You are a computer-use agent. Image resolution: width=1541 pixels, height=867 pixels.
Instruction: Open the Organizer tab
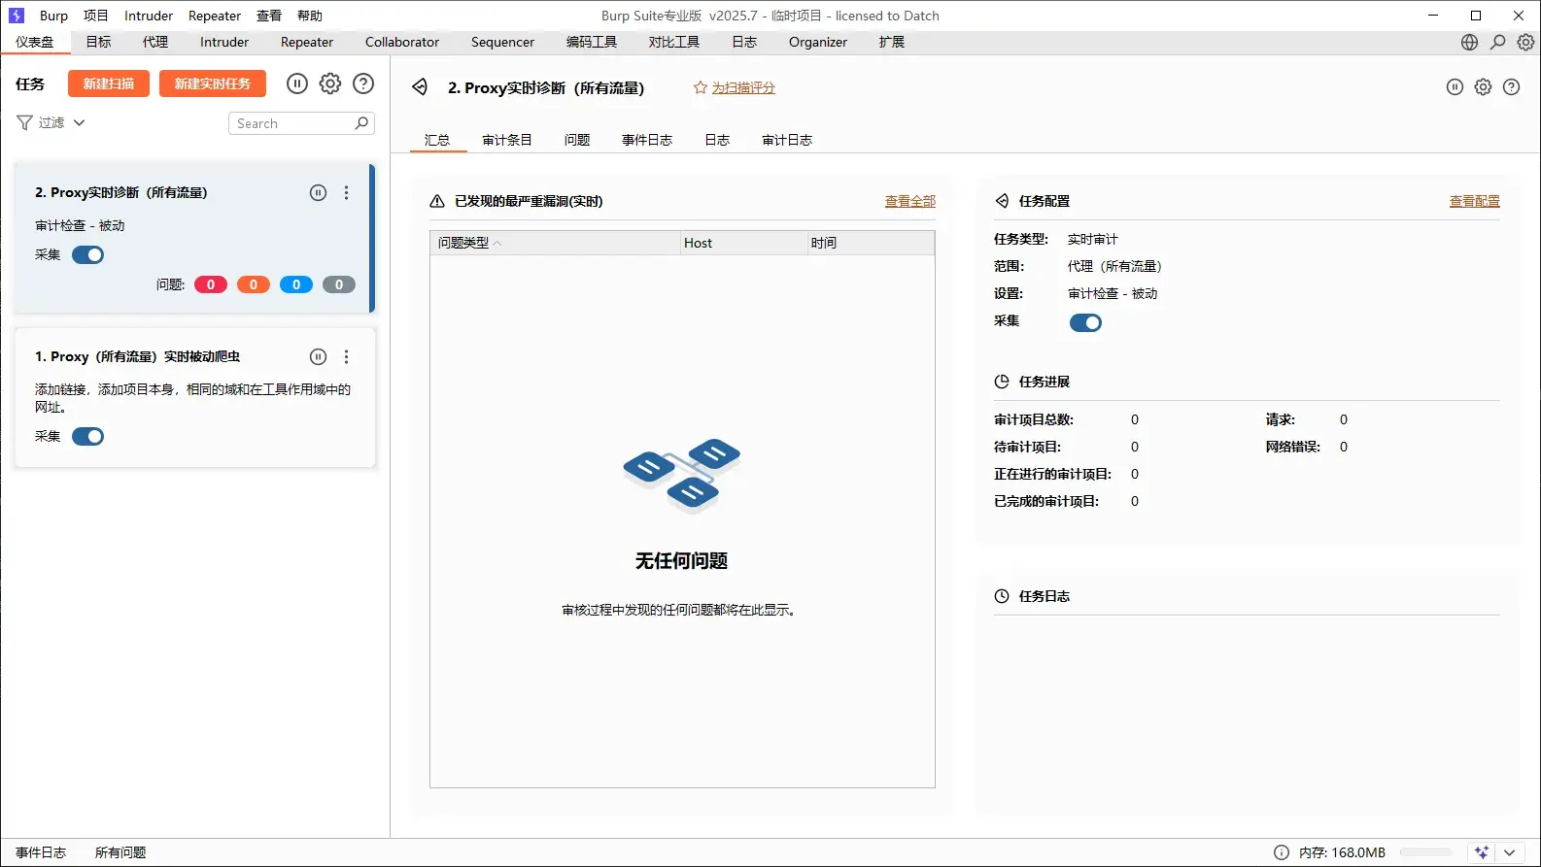click(x=818, y=42)
